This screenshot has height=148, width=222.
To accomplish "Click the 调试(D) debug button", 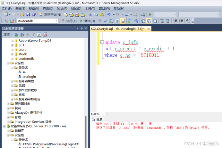I will click(88, 21).
